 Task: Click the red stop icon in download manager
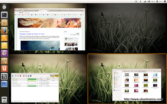coord(20,76)
